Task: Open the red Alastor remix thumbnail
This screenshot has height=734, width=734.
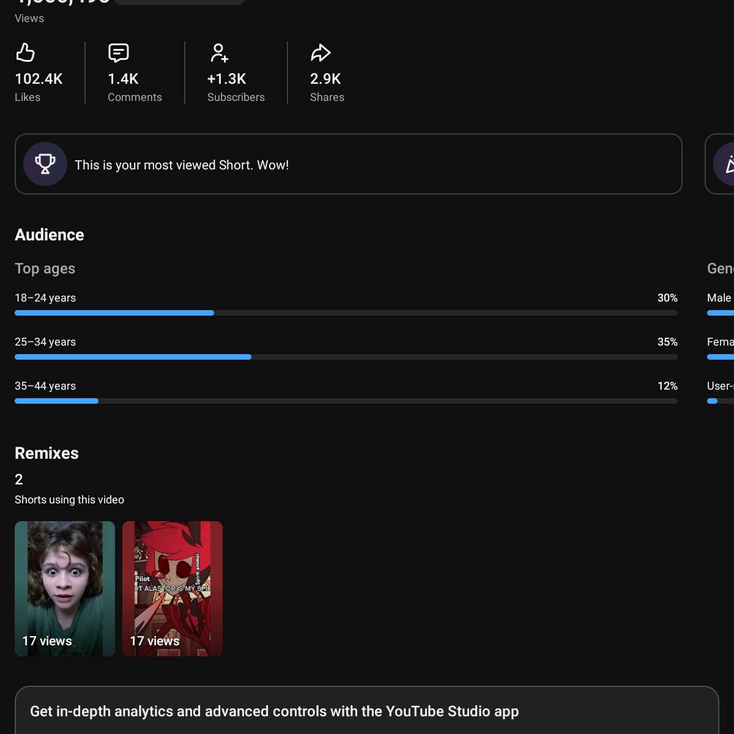Action: [x=172, y=588]
